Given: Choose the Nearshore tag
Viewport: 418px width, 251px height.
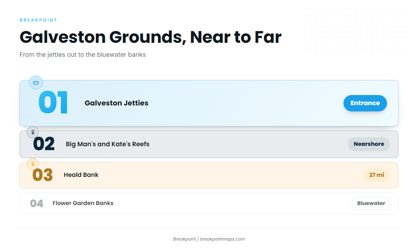Looking at the screenshot, I should (x=369, y=144).
